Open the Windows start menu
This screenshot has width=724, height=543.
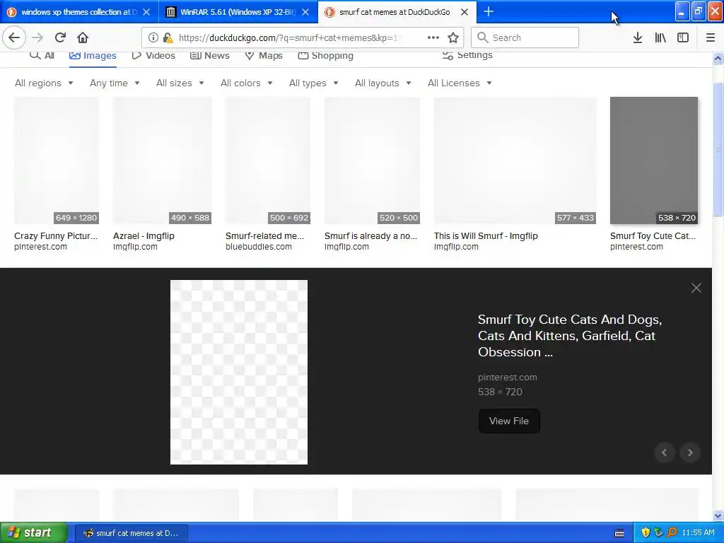[x=34, y=533]
